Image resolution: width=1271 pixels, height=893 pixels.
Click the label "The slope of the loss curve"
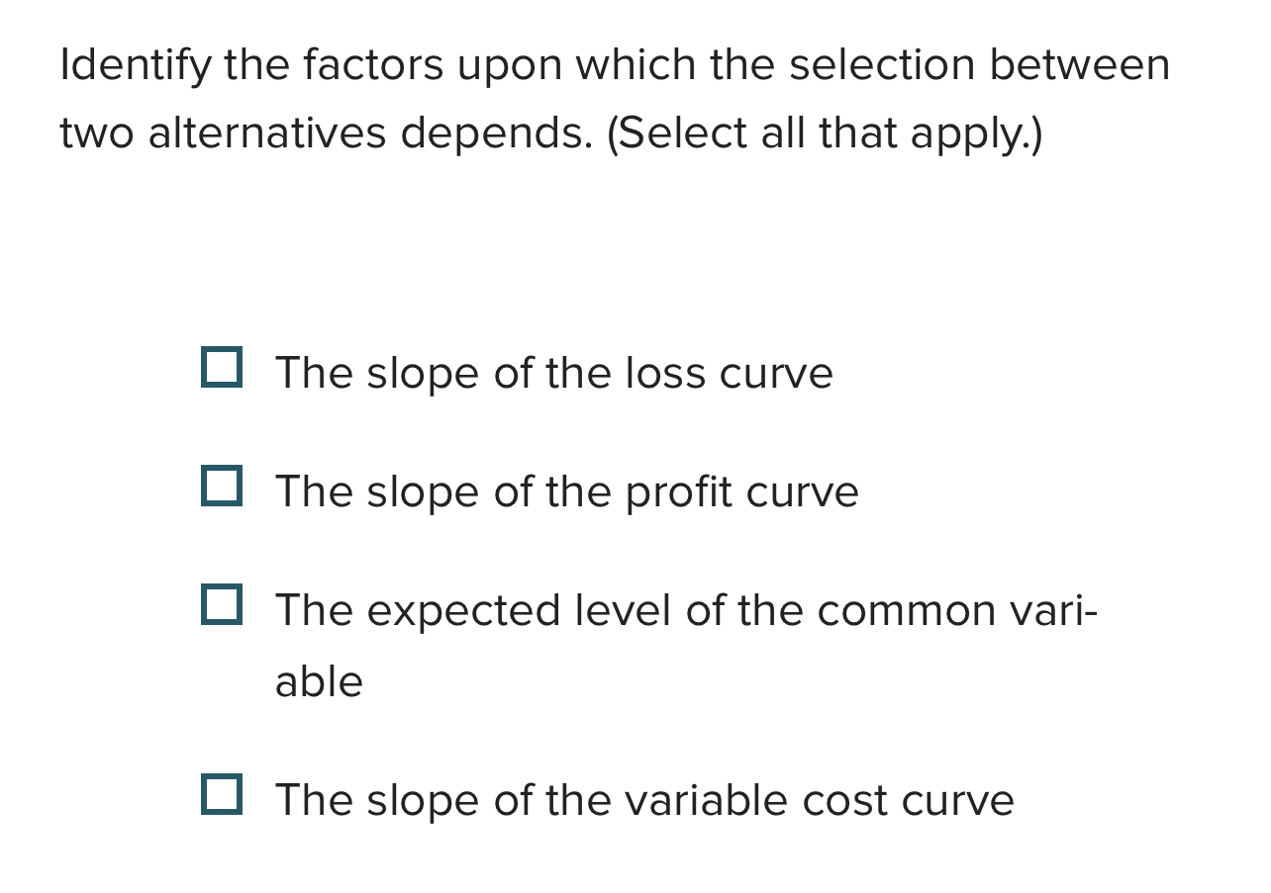pos(554,373)
